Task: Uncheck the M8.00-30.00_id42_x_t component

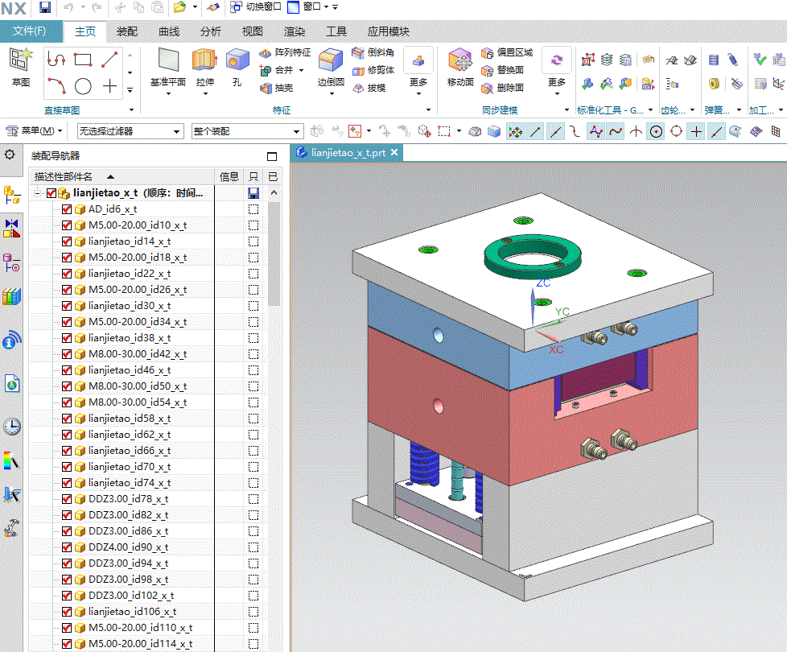Action: point(67,354)
